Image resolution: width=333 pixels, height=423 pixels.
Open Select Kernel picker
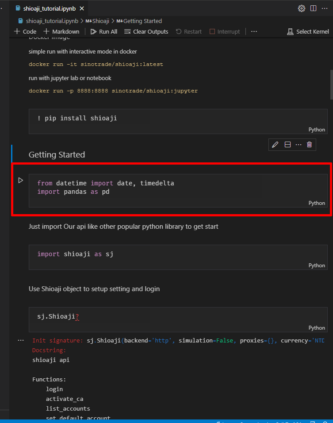[308, 31]
